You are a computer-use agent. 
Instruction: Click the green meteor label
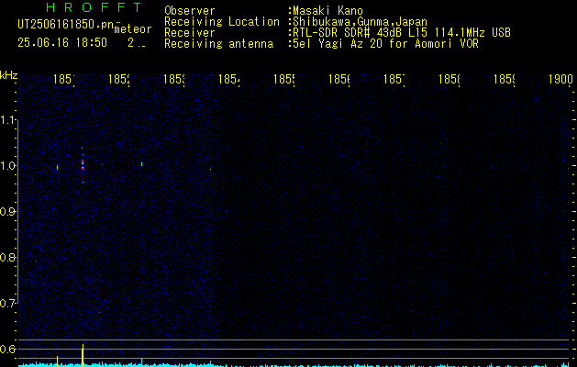133,29
